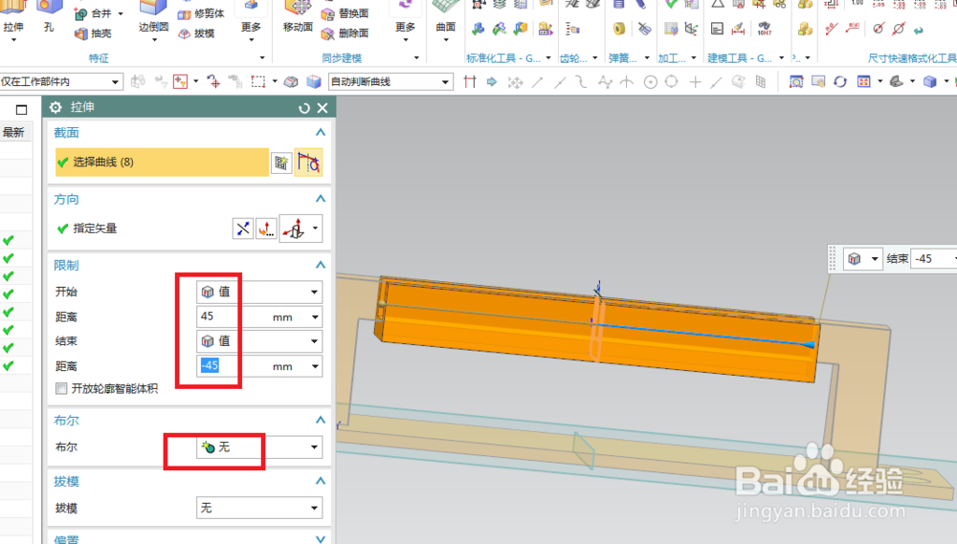Click the 替换面 replace face tool
The height and width of the screenshot is (544, 957).
[345, 13]
